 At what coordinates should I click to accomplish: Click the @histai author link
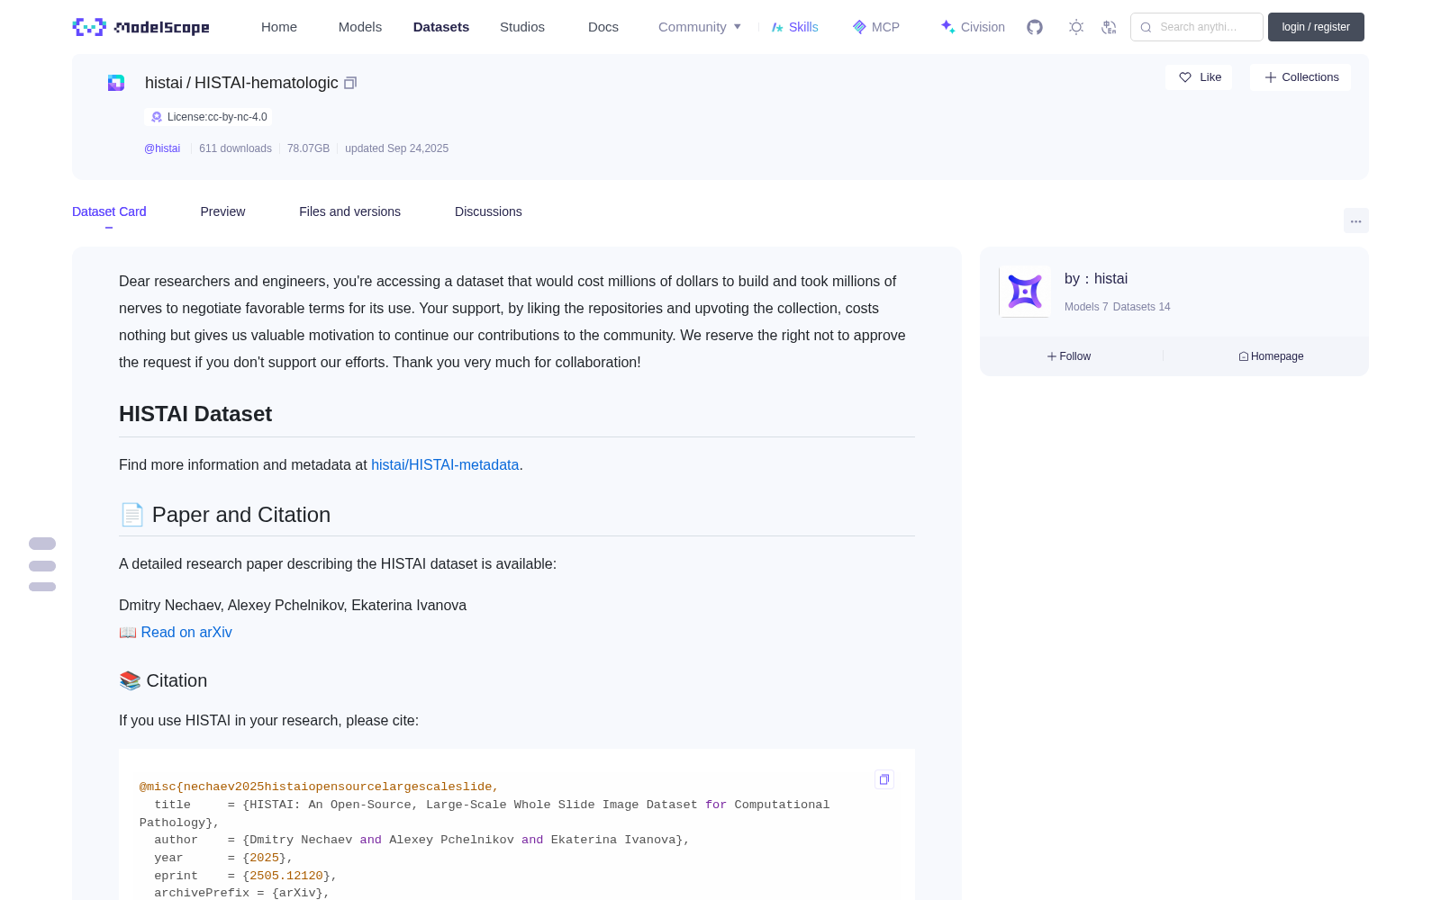coord(162,148)
